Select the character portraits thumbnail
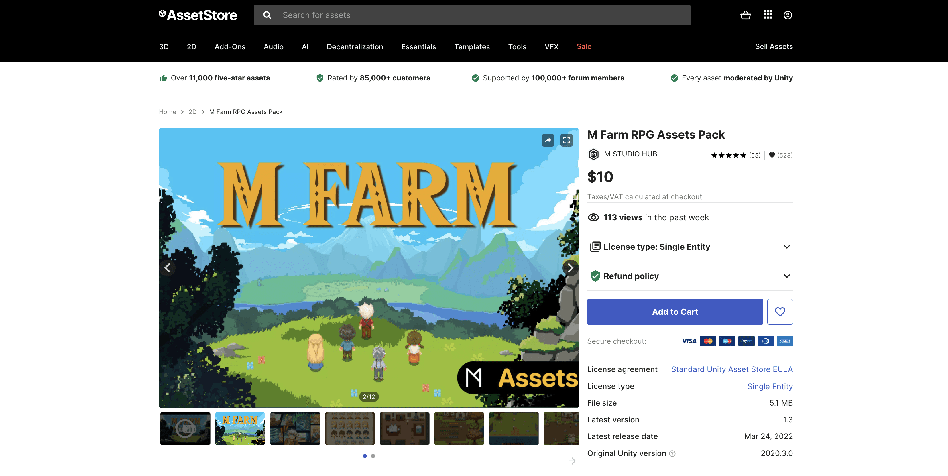 point(295,428)
